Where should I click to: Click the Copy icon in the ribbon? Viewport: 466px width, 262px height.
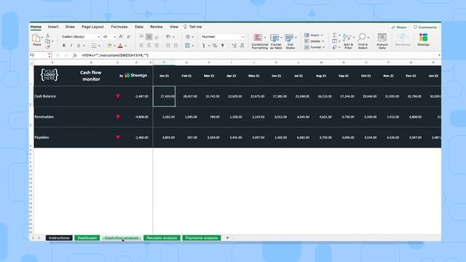coord(47,41)
